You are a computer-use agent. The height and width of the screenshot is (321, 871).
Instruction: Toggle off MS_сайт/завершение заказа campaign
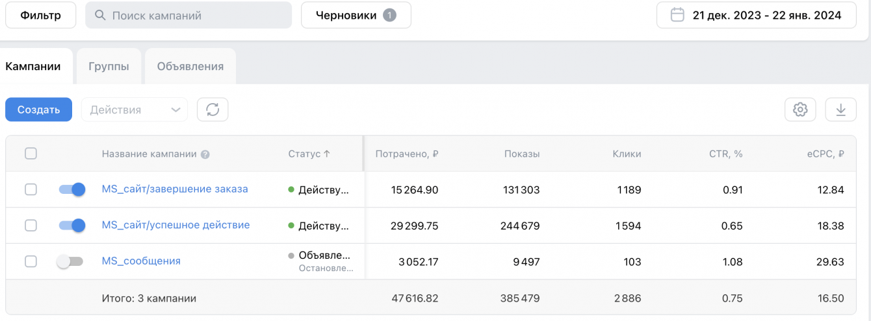[x=72, y=189]
